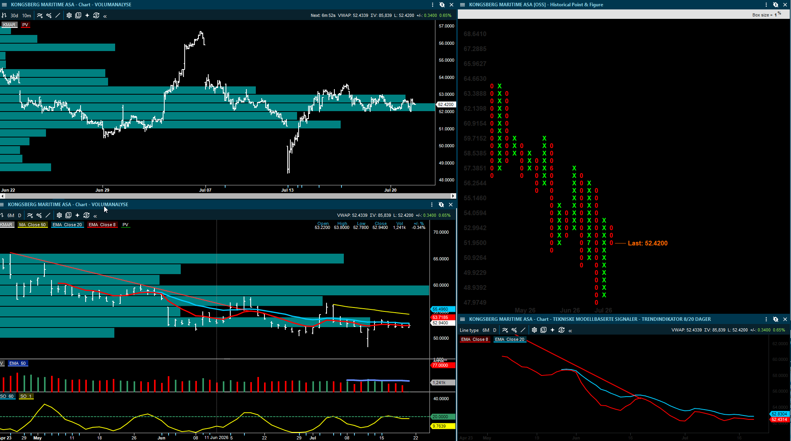Screen dimensions: 791x441
Task: Open the three-dot options menu of the top chart
Action: [433, 5]
